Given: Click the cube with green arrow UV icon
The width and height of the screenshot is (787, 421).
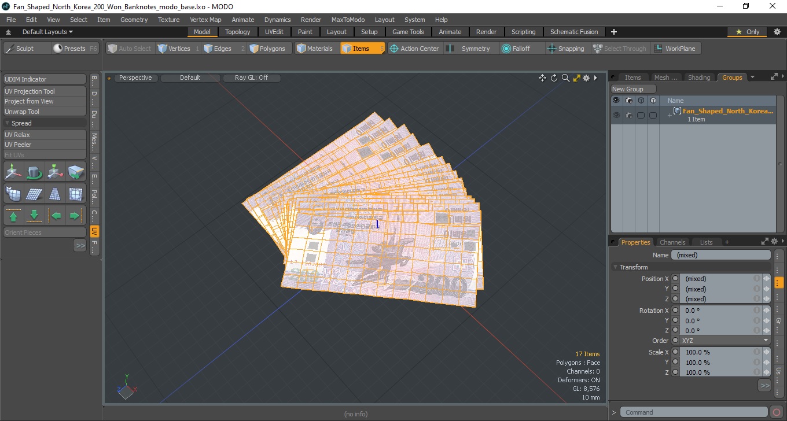Looking at the screenshot, I should [x=76, y=172].
